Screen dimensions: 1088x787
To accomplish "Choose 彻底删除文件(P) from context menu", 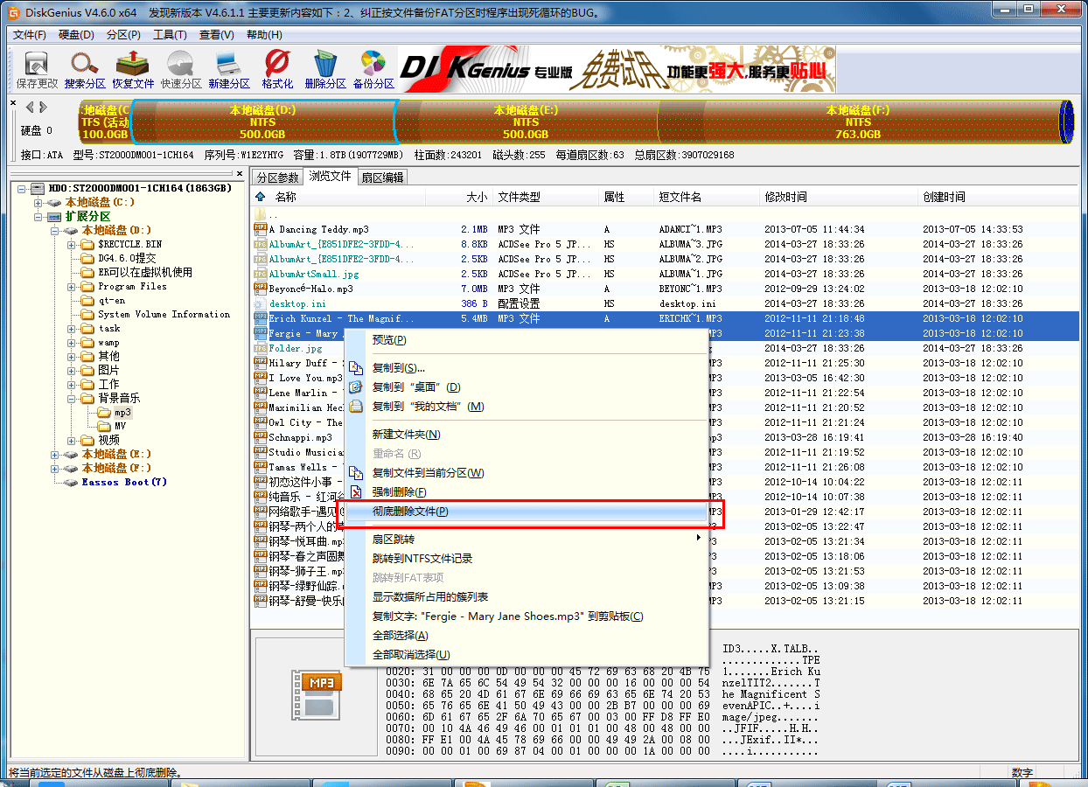I will tap(525, 512).
